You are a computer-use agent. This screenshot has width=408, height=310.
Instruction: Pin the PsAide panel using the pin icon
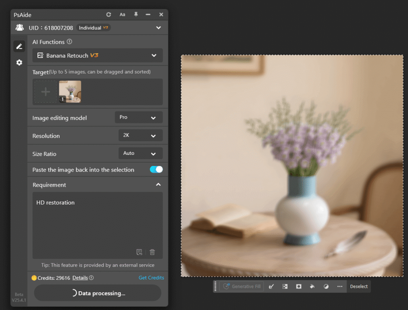click(x=135, y=14)
